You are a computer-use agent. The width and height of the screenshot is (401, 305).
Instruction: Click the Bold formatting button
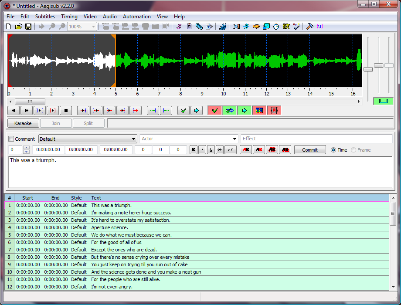tap(194, 150)
